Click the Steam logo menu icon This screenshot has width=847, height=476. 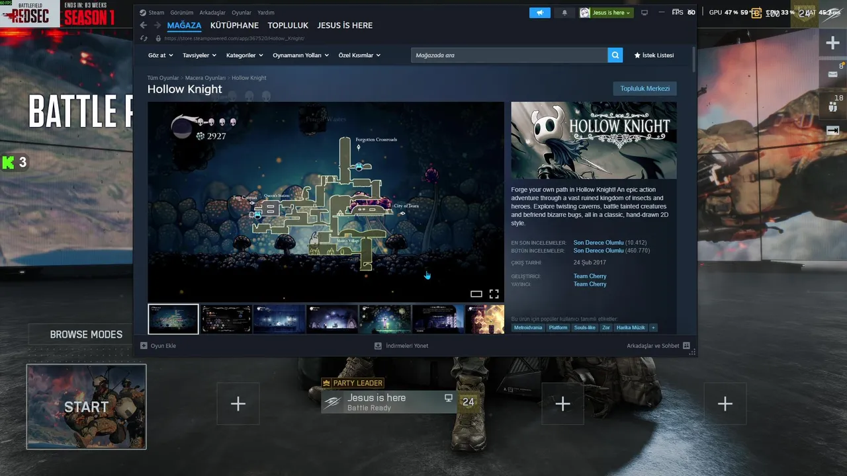click(143, 13)
